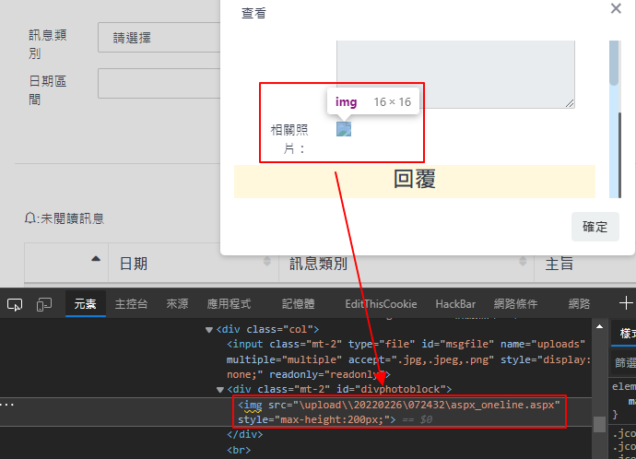Click the broken image icon beside 相關照片

click(x=344, y=129)
